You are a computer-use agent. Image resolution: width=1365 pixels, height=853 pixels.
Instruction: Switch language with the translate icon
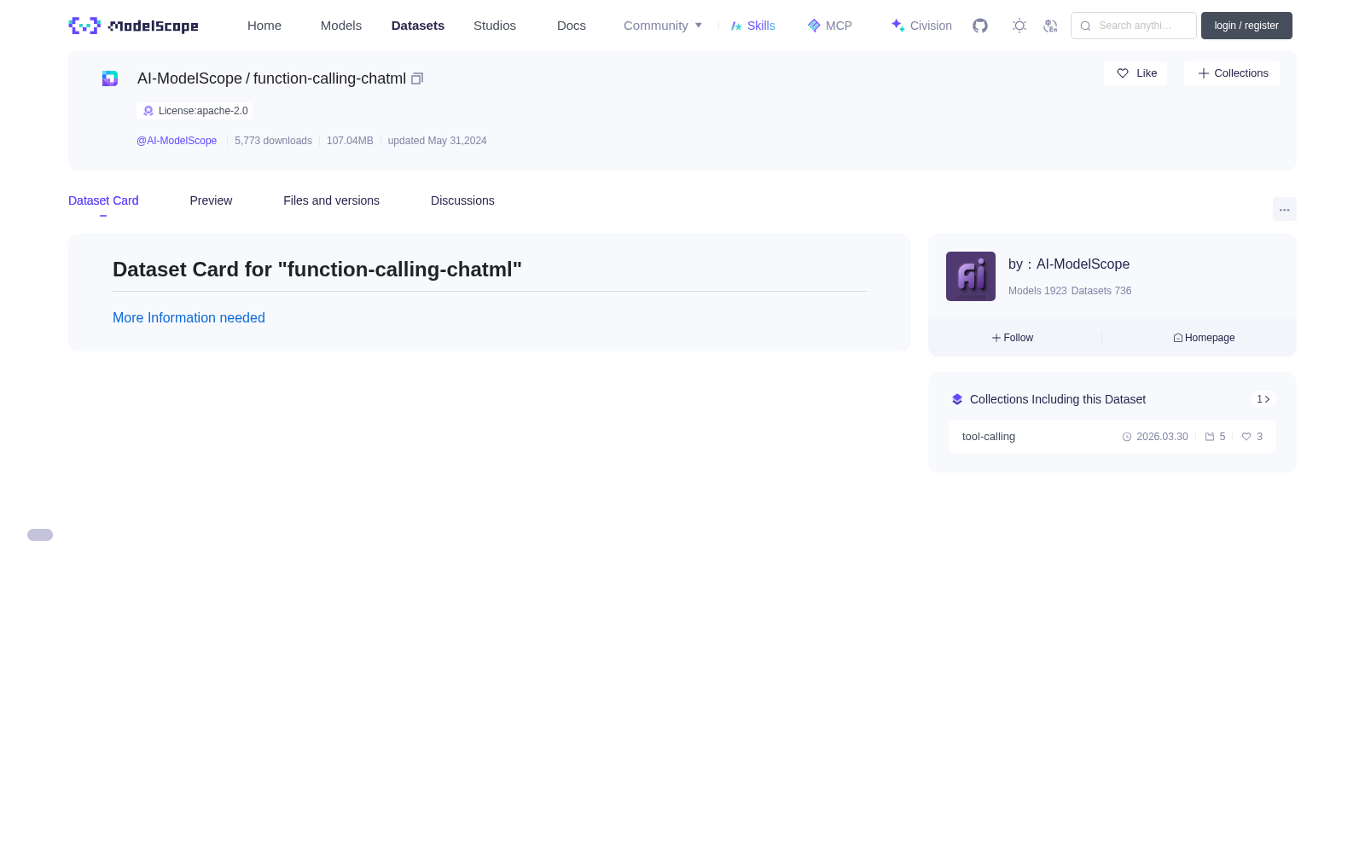[x=1050, y=26]
